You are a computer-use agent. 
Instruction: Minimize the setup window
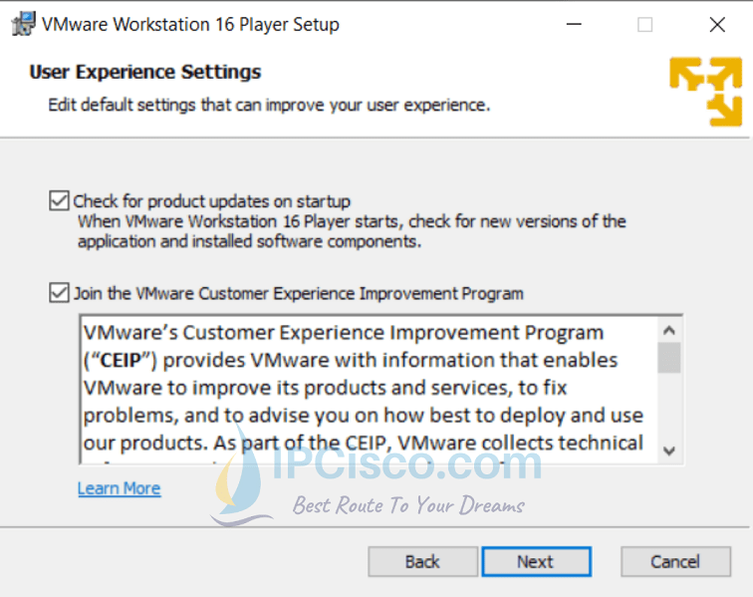(x=574, y=24)
